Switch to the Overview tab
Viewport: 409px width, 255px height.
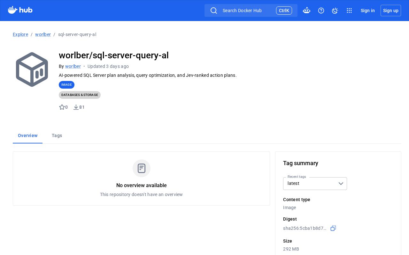point(28,135)
